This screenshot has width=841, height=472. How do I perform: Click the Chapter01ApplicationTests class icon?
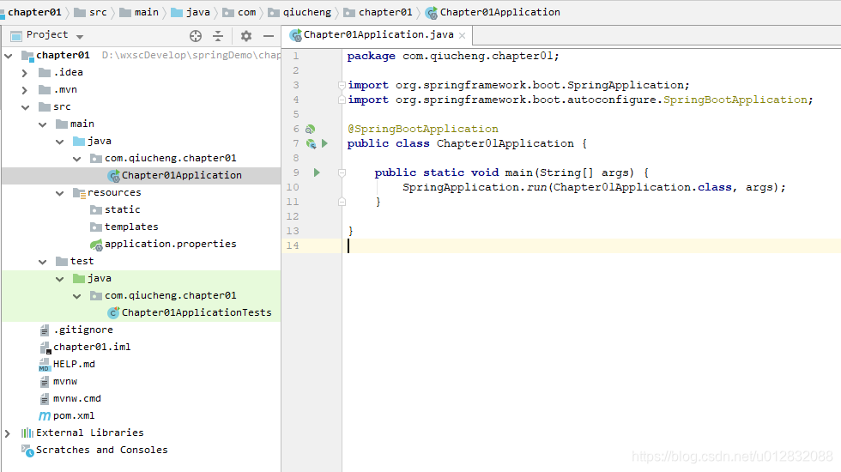113,312
